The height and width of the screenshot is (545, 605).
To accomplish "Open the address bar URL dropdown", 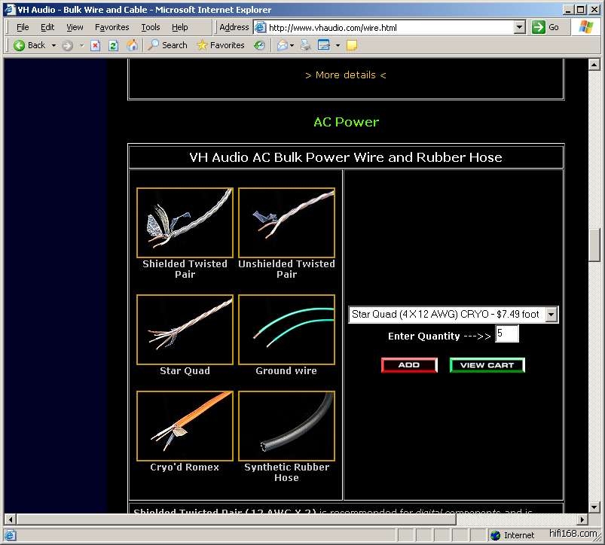I will pyautogui.click(x=519, y=27).
